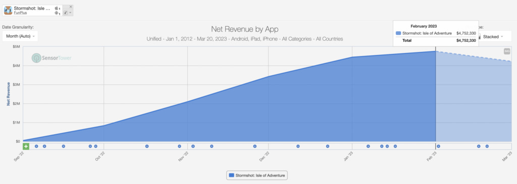The image size is (517, 184).
Task: Click the Net Revenue vertical axis title
Action: coord(8,94)
